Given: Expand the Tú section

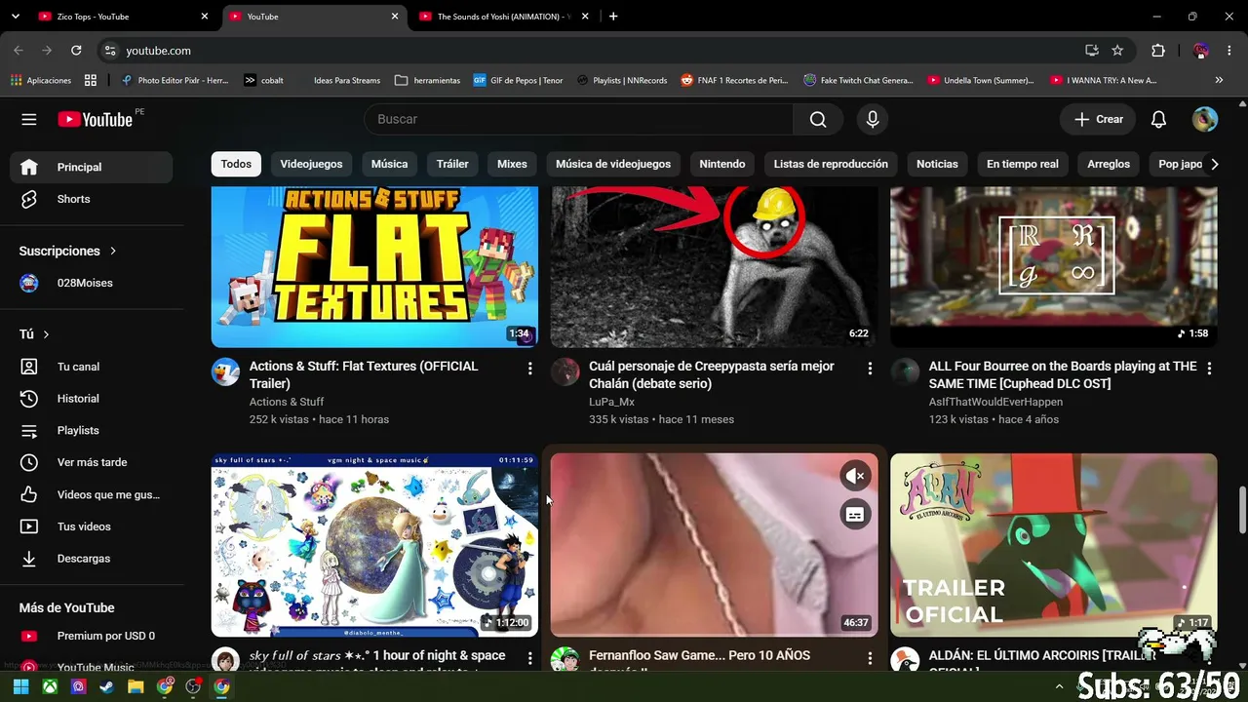Looking at the screenshot, I should click(34, 334).
